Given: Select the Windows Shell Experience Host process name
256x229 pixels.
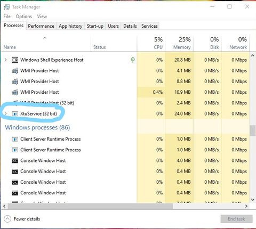Looking at the screenshot, I should point(52,60).
